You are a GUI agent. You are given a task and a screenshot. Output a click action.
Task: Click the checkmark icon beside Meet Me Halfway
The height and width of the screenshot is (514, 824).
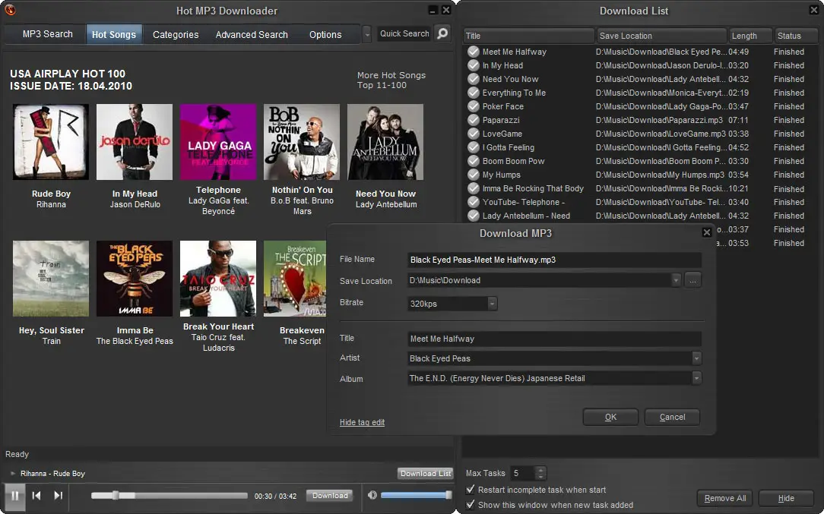click(x=474, y=52)
